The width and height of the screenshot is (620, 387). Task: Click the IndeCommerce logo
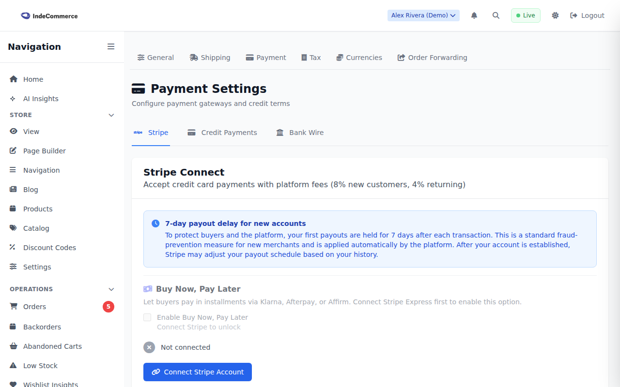(49, 15)
